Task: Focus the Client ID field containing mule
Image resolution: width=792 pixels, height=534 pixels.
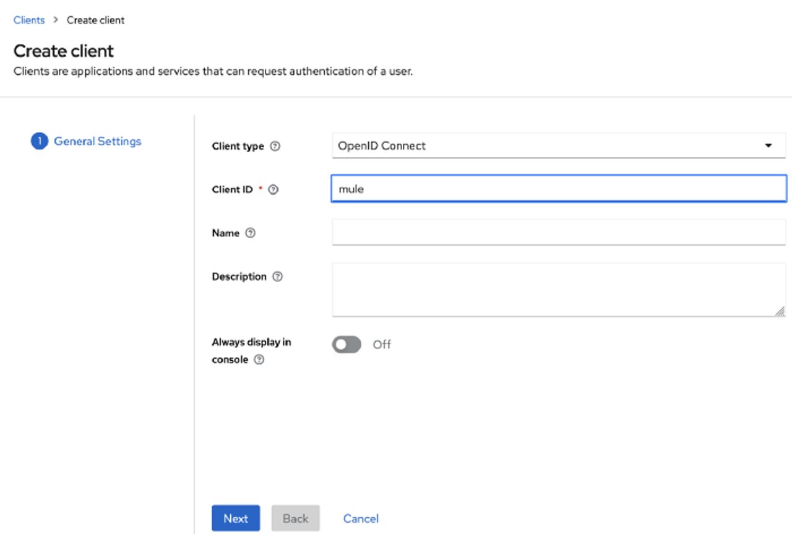Action: pyautogui.click(x=557, y=189)
